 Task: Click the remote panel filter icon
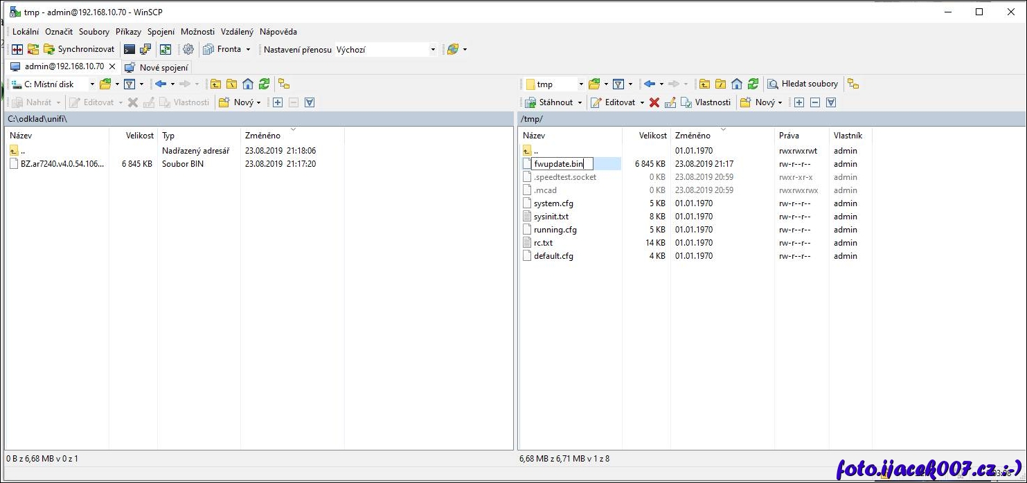coord(618,84)
